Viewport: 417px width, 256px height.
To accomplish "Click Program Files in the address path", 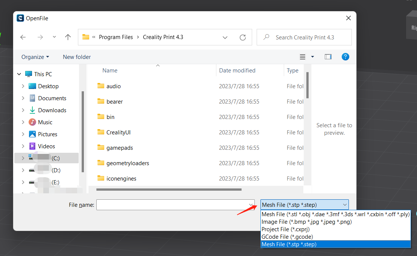I will (116, 37).
